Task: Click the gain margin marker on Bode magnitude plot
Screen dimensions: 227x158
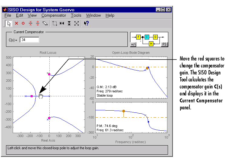Action: pyautogui.click(x=147, y=68)
